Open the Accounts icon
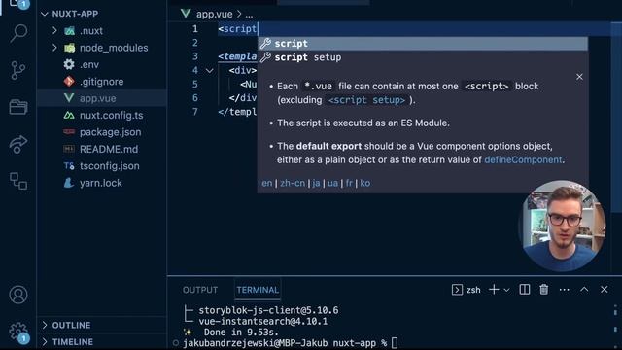Image resolution: width=622 pixels, height=350 pixels. pos(18,295)
